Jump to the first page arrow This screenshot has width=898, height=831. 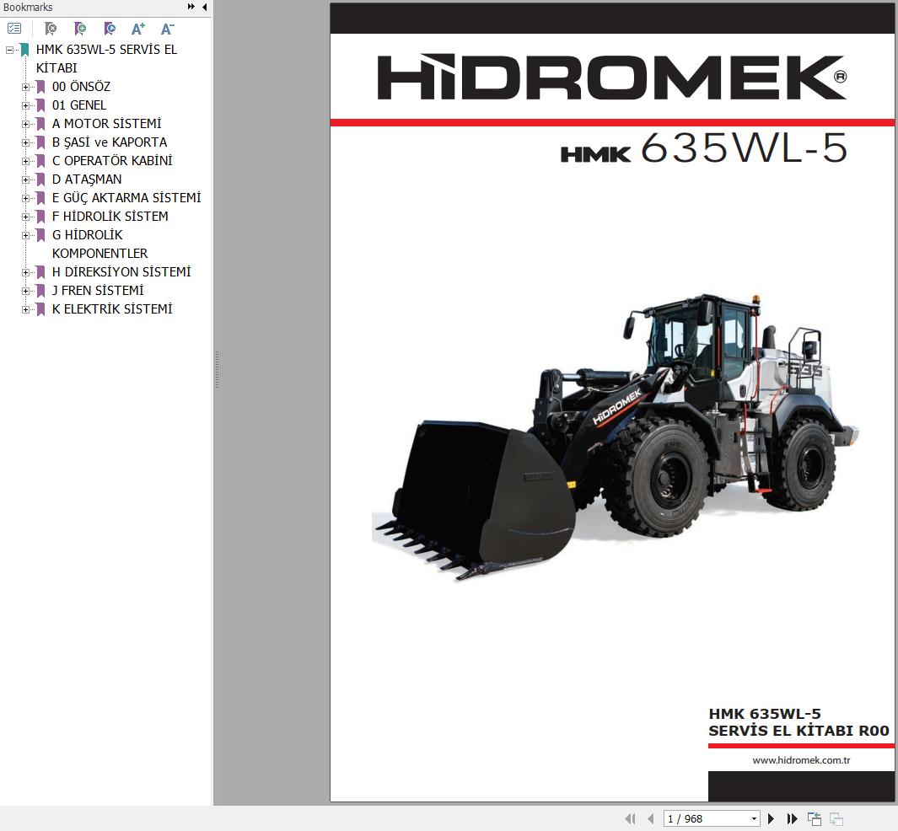630,819
